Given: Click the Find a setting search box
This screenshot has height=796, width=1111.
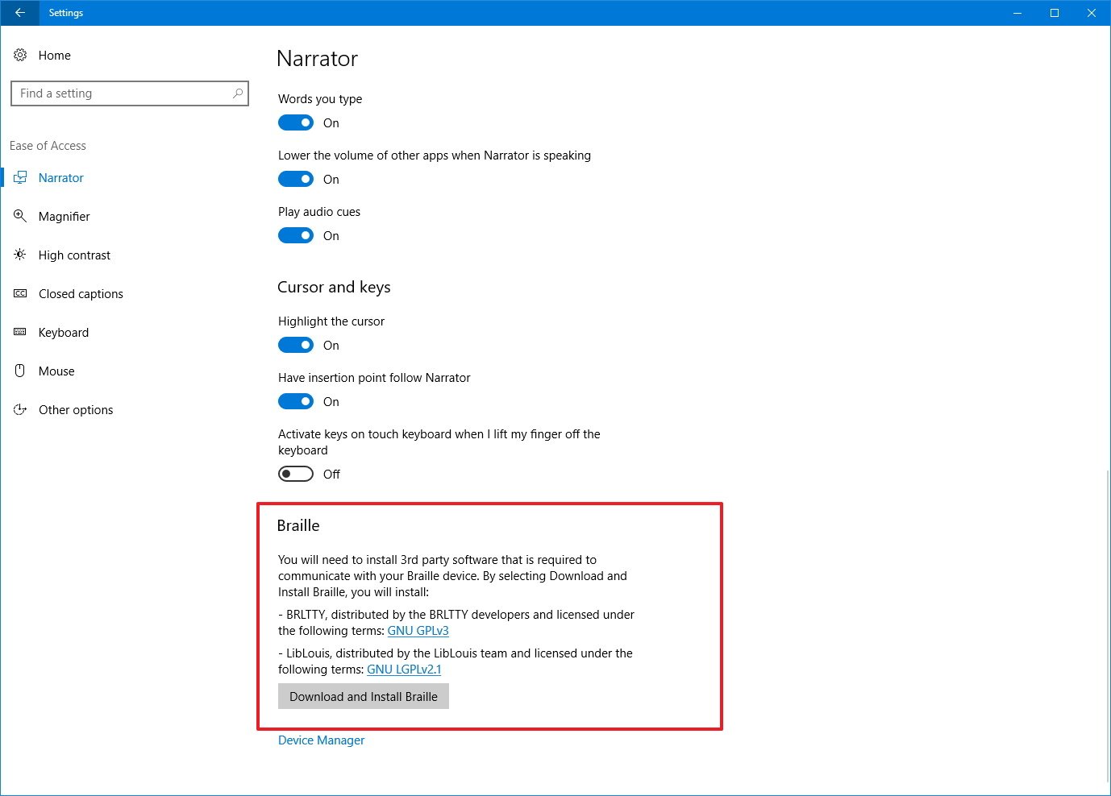Looking at the screenshot, I should point(130,93).
